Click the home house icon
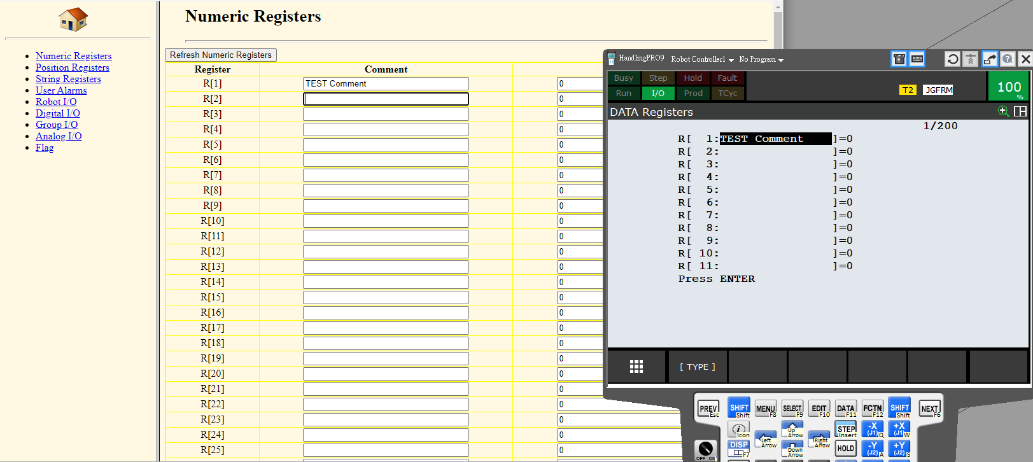The height and width of the screenshot is (462, 1033). click(x=73, y=20)
